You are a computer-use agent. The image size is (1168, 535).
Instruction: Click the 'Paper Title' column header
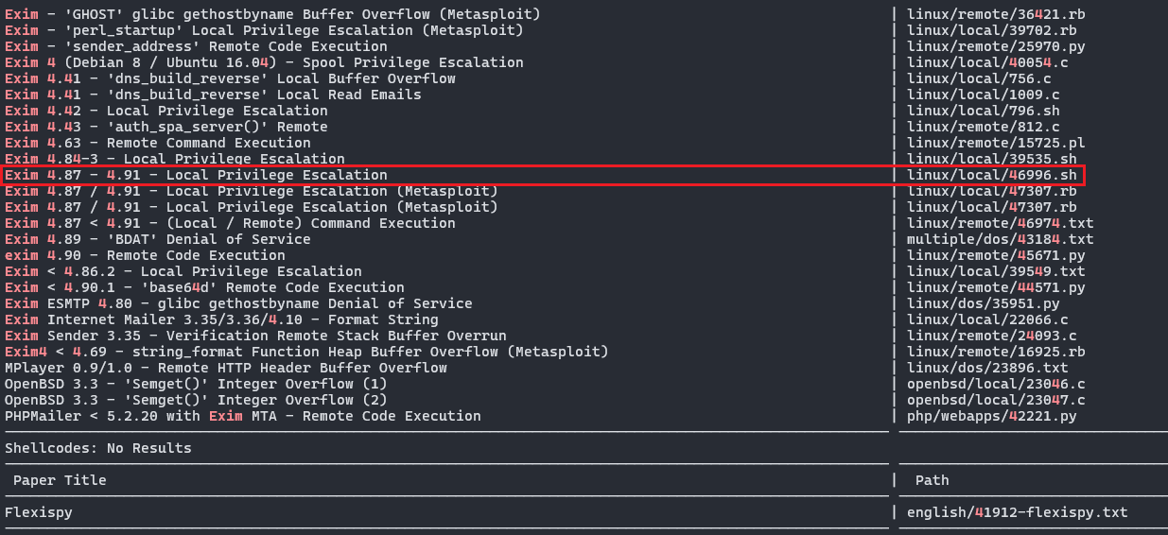[60, 480]
